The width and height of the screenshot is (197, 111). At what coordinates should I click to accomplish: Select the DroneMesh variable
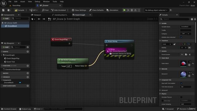click(x=9, y=83)
